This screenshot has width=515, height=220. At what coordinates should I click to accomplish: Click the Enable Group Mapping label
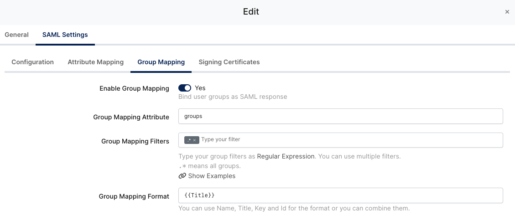[134, 88]
